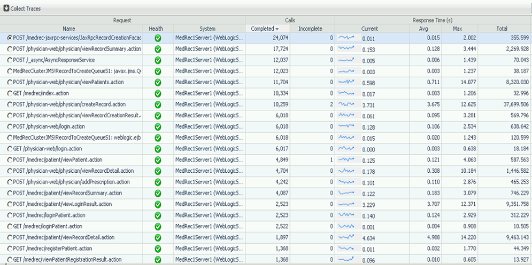The width and height of the screenshot is (532, 265).
Task: Click the Collect Traces button label
Action: [x=27, y=9]
